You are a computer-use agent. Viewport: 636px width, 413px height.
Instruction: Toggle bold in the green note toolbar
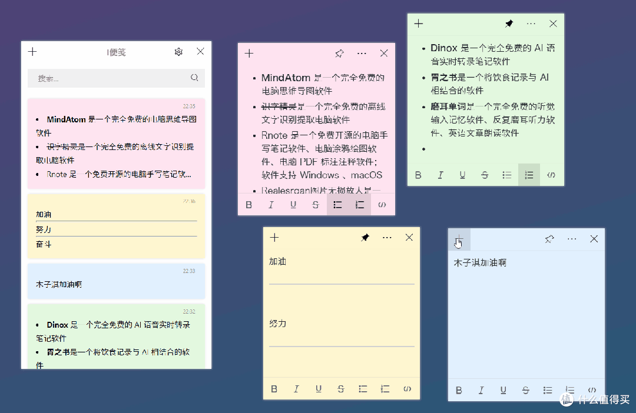pyautogui.click(x=418, y=175)
